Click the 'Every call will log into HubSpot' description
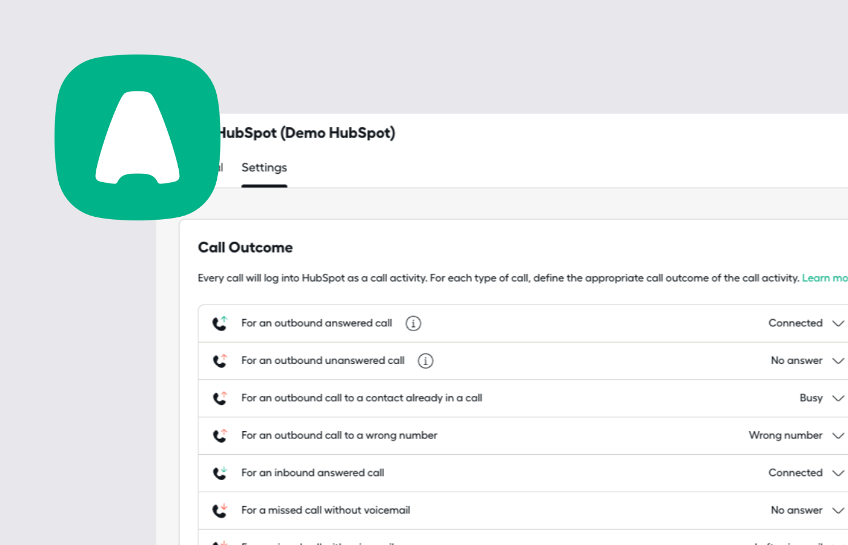848x545 pixels. [499, 278]
